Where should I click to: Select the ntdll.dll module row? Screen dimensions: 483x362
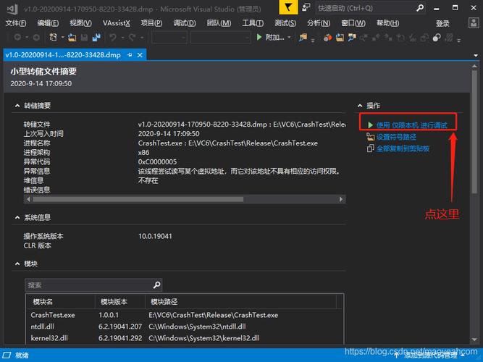point(185,327)
